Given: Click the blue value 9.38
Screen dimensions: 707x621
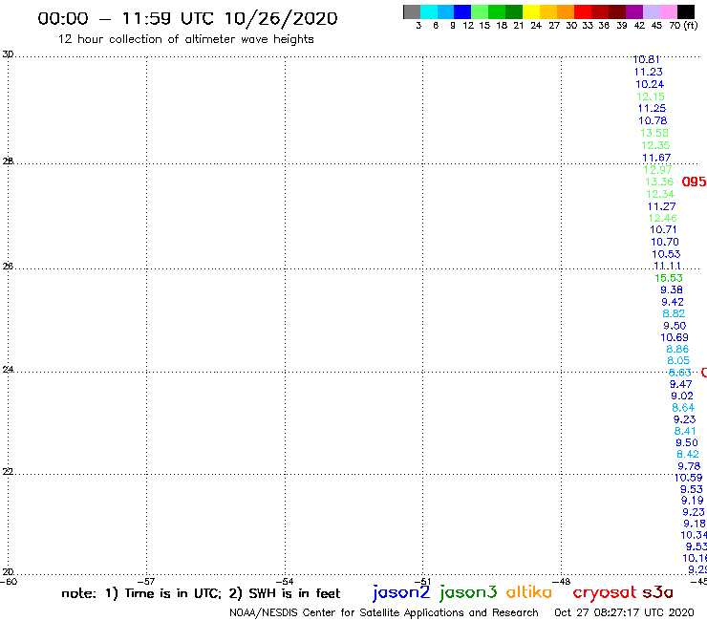Looking at the screenshot, I should 672,290.
